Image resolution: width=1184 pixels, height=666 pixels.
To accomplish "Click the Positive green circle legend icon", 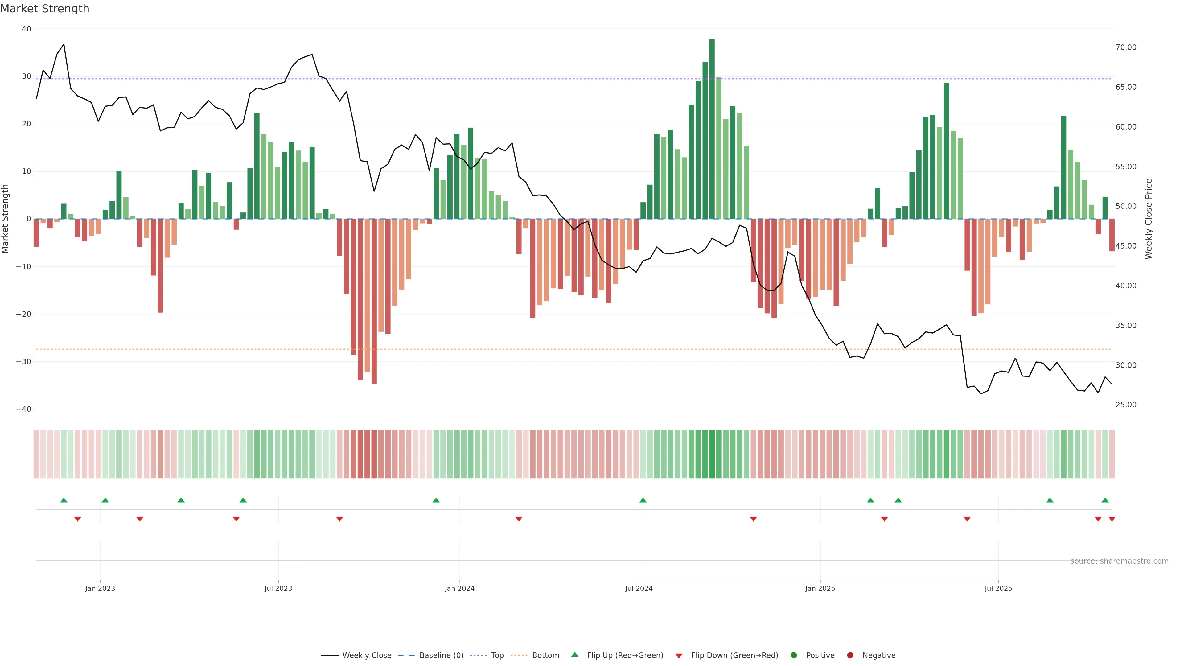I will (x=794, y=655).
